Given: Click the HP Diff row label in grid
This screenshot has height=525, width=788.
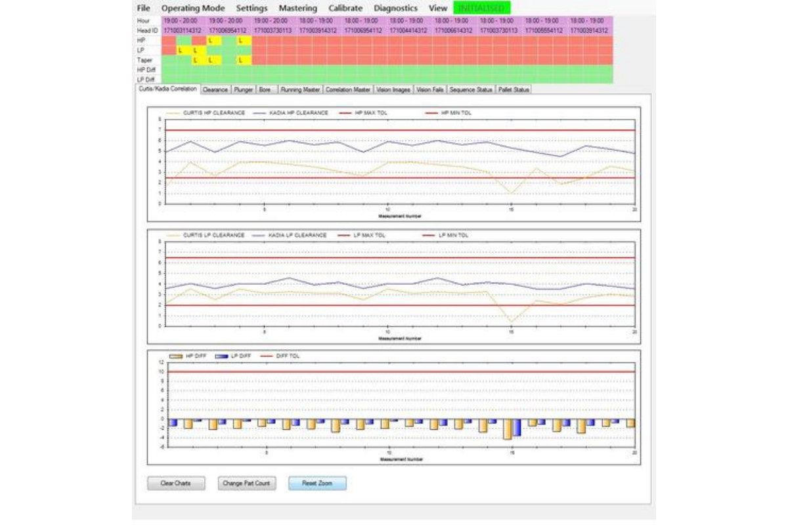Looking at the screenshot, I should click(x=148, y=70).
